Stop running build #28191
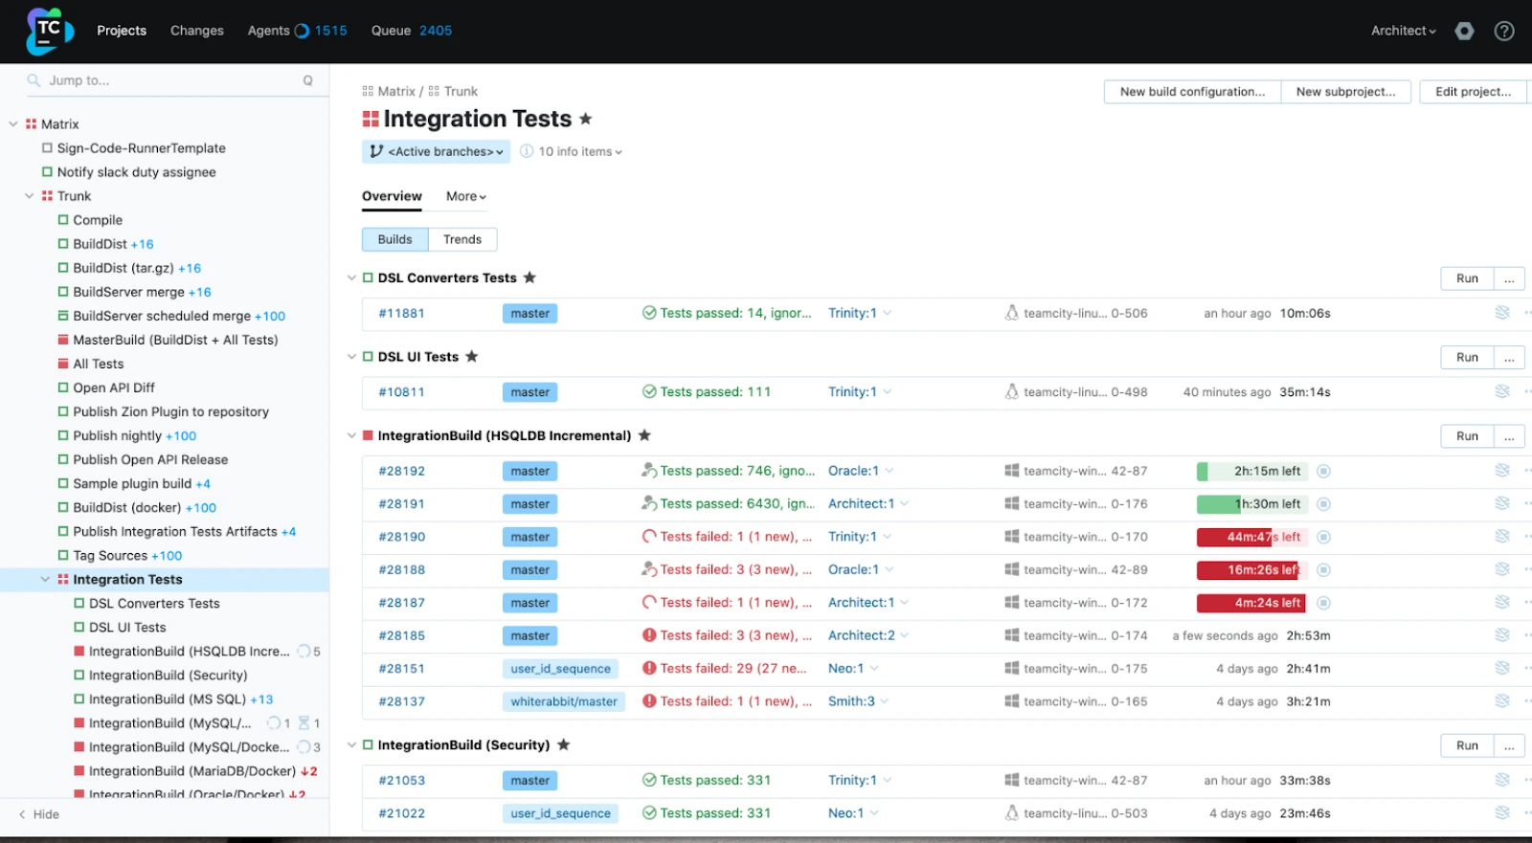The width and height of the screenshot is (1532, 843). point(1323,504)
